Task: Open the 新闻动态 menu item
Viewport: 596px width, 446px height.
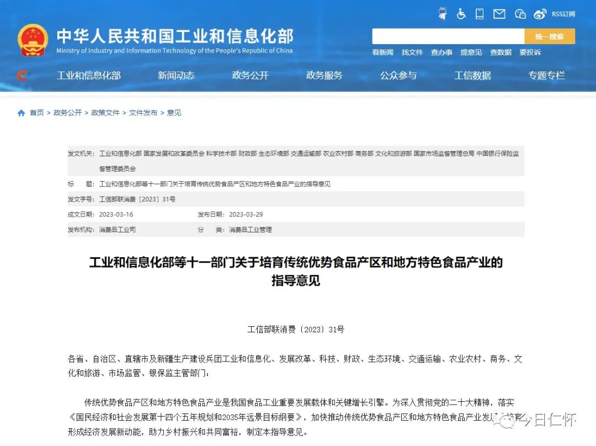Action: pyautogui.click(x=176, y=75)
